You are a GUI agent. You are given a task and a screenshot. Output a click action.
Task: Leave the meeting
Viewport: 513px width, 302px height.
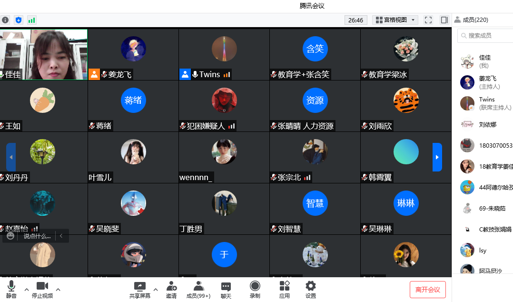(x=428, y=290)
